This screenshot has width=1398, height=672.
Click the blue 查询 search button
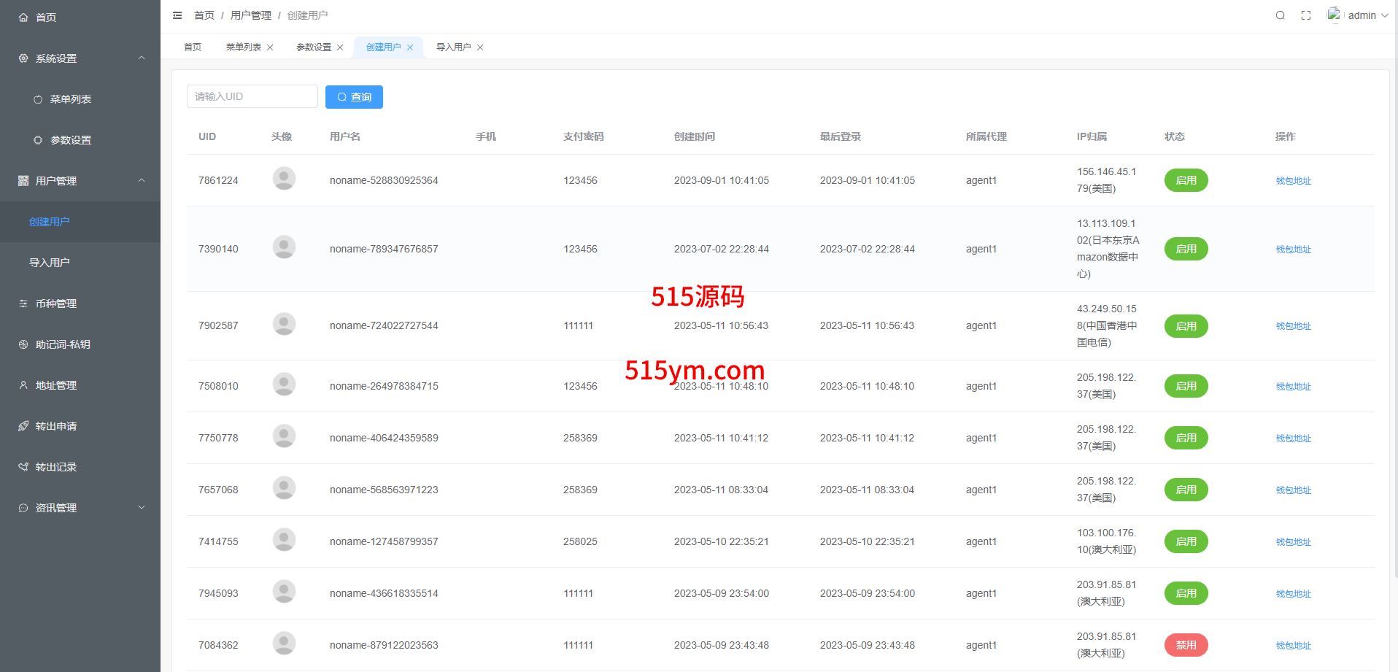pos(354,97)
